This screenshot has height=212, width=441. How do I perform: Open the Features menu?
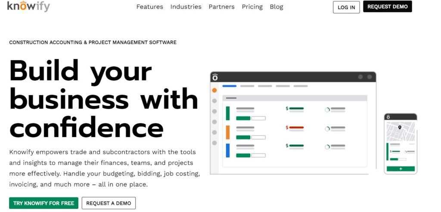(149, 7)
